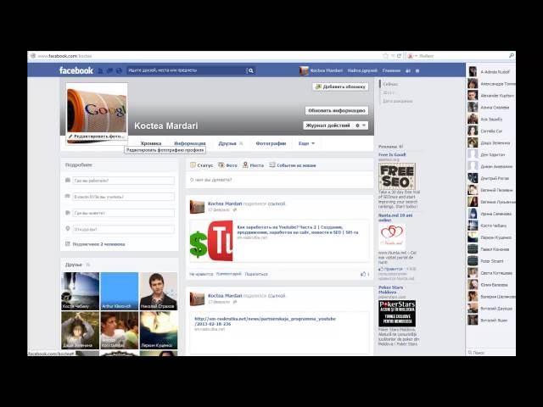The image size is (543, 407).
Task: Click browser bookmark star icon
Action: [x=385, y=56]
